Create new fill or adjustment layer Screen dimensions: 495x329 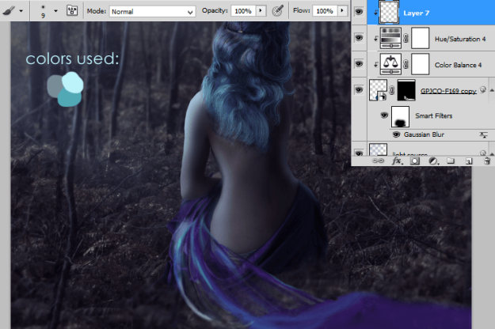(433, 161)
